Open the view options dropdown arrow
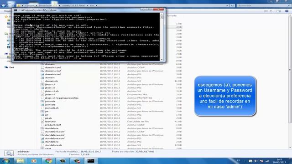The width and height of the screenshot is (292, 164). coord(271,11)
